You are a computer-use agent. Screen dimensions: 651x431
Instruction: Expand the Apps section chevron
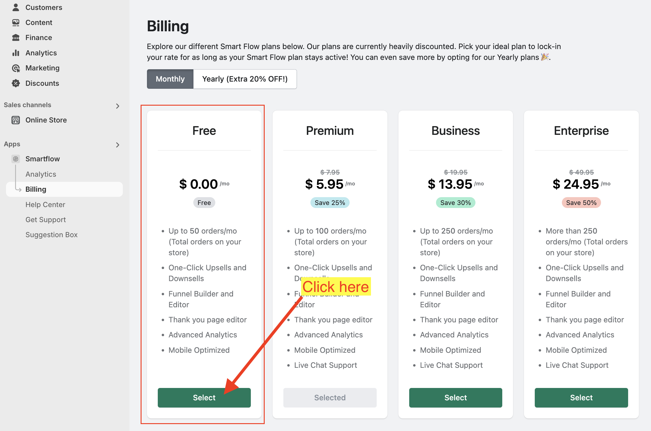pyautogui.click(x=117, y=145)
